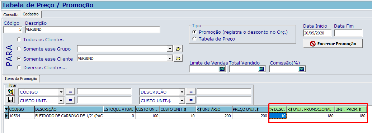The width and height of the screenshot is (372, 133).
Task: Open calculator for Limite de Vendas
Action: pos(222,69)
